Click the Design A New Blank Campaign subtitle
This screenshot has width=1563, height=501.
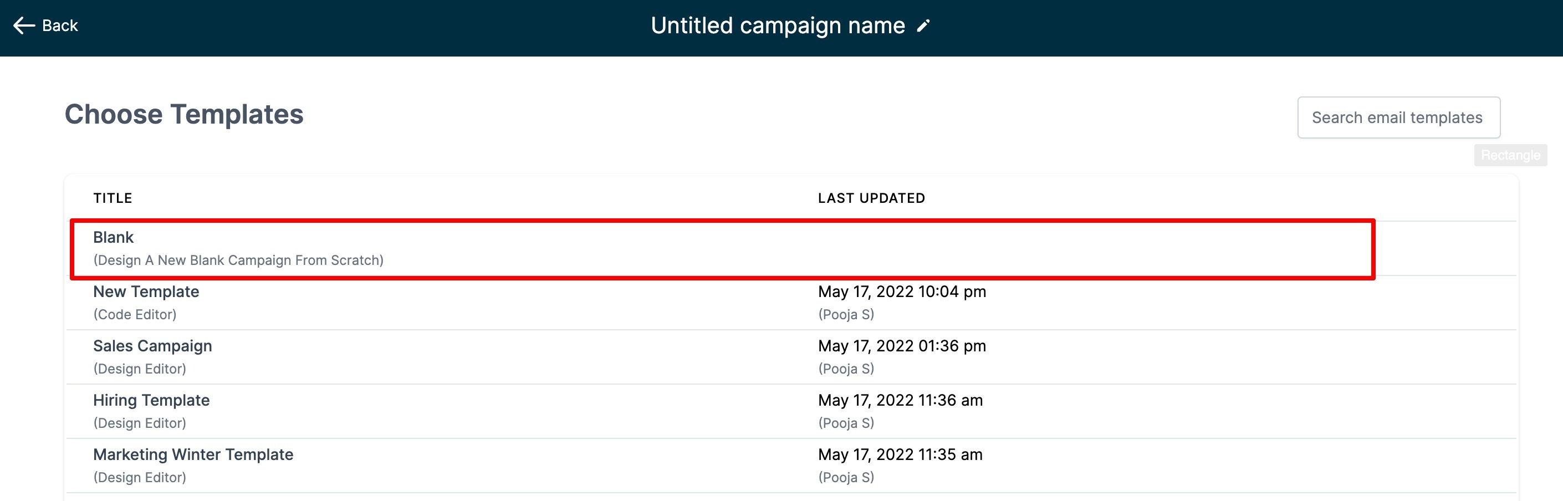(238, 260)
